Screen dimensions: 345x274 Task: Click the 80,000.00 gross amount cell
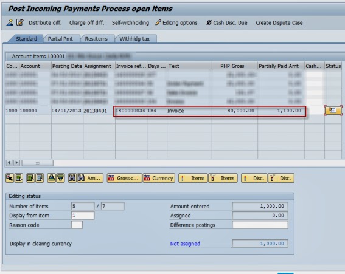pyautogui.click(x=234, y=111)
